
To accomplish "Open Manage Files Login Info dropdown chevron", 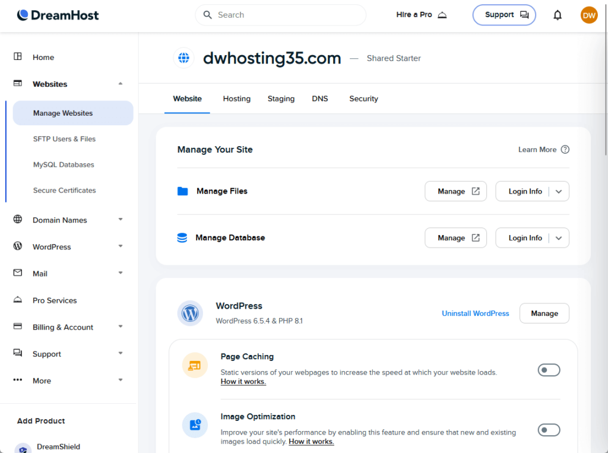I will [559, 192].
